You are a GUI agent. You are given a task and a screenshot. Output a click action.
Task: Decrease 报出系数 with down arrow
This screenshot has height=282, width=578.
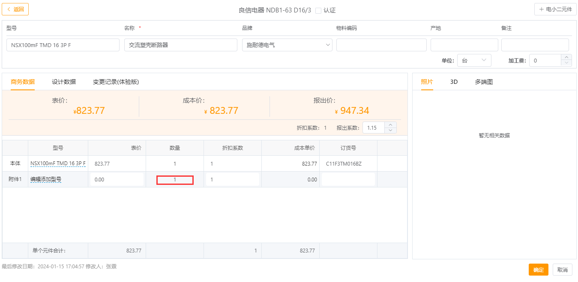tap(390, 131)
